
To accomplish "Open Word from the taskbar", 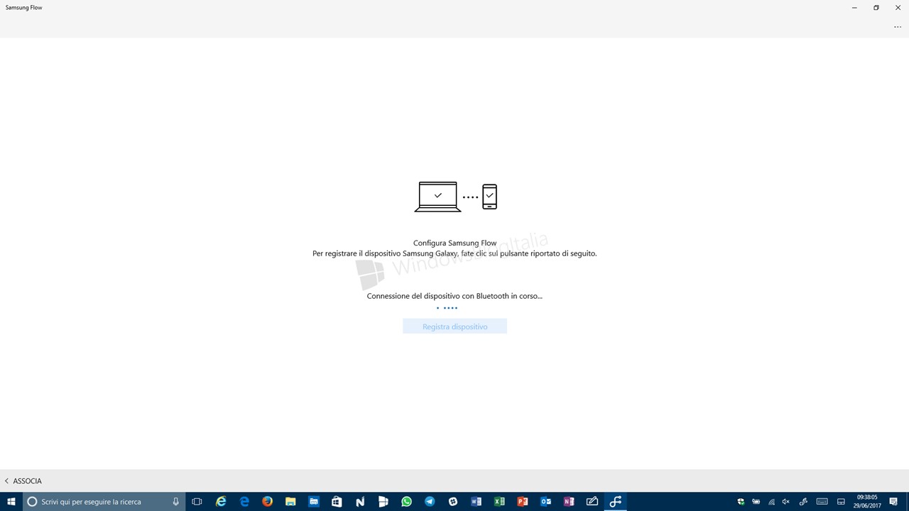I will [x=476, y=501].
